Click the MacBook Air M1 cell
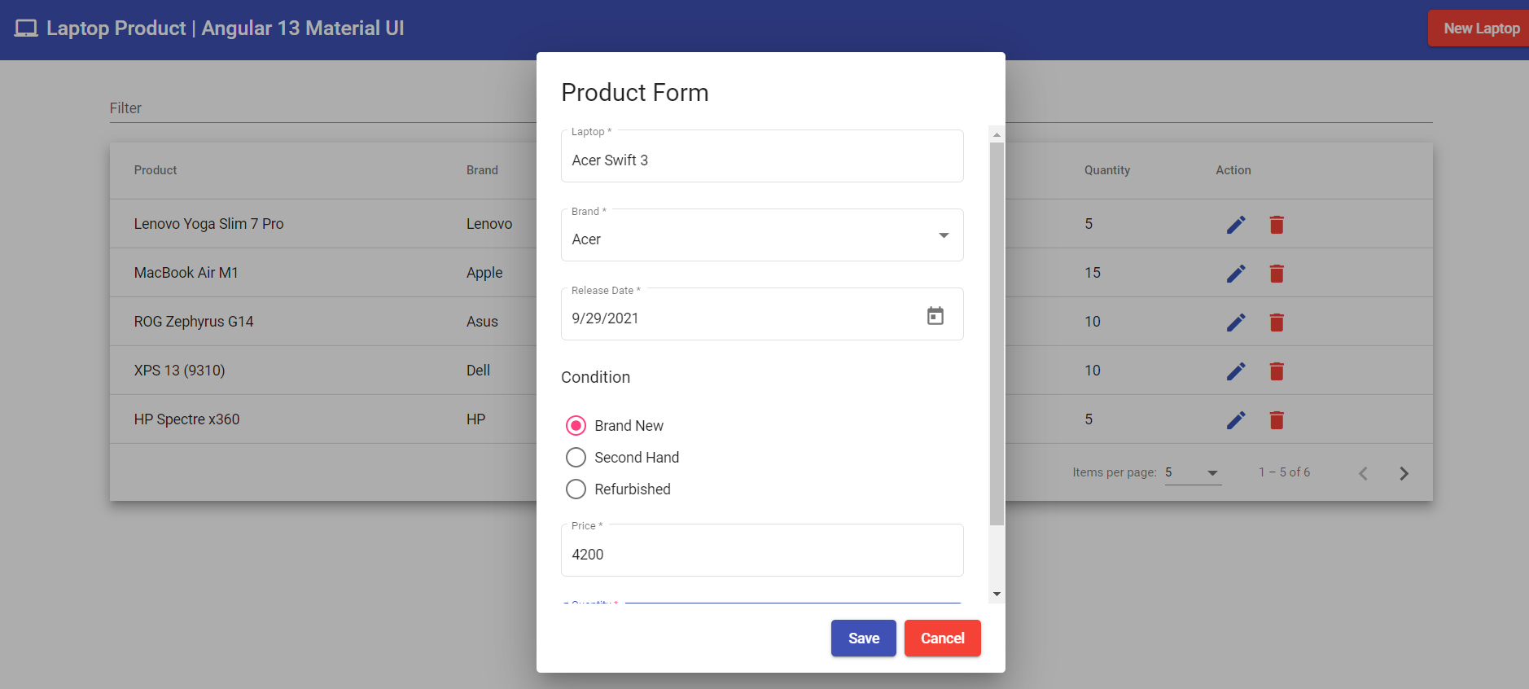Image resolution: width=1529 pixels, height=689 pixels. [x=186, y=273]
